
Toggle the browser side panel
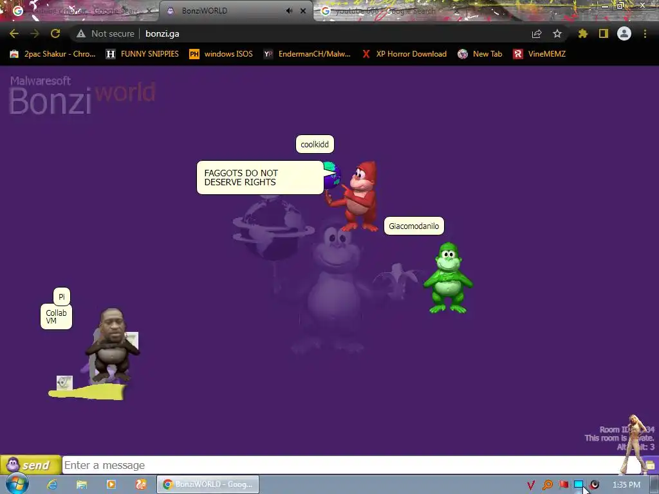coord(604,33)
